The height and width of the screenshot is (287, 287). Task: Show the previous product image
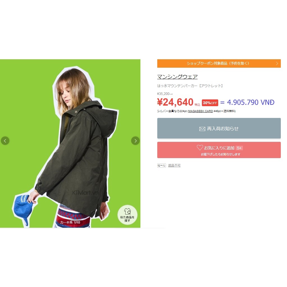(x=5, y=141)
